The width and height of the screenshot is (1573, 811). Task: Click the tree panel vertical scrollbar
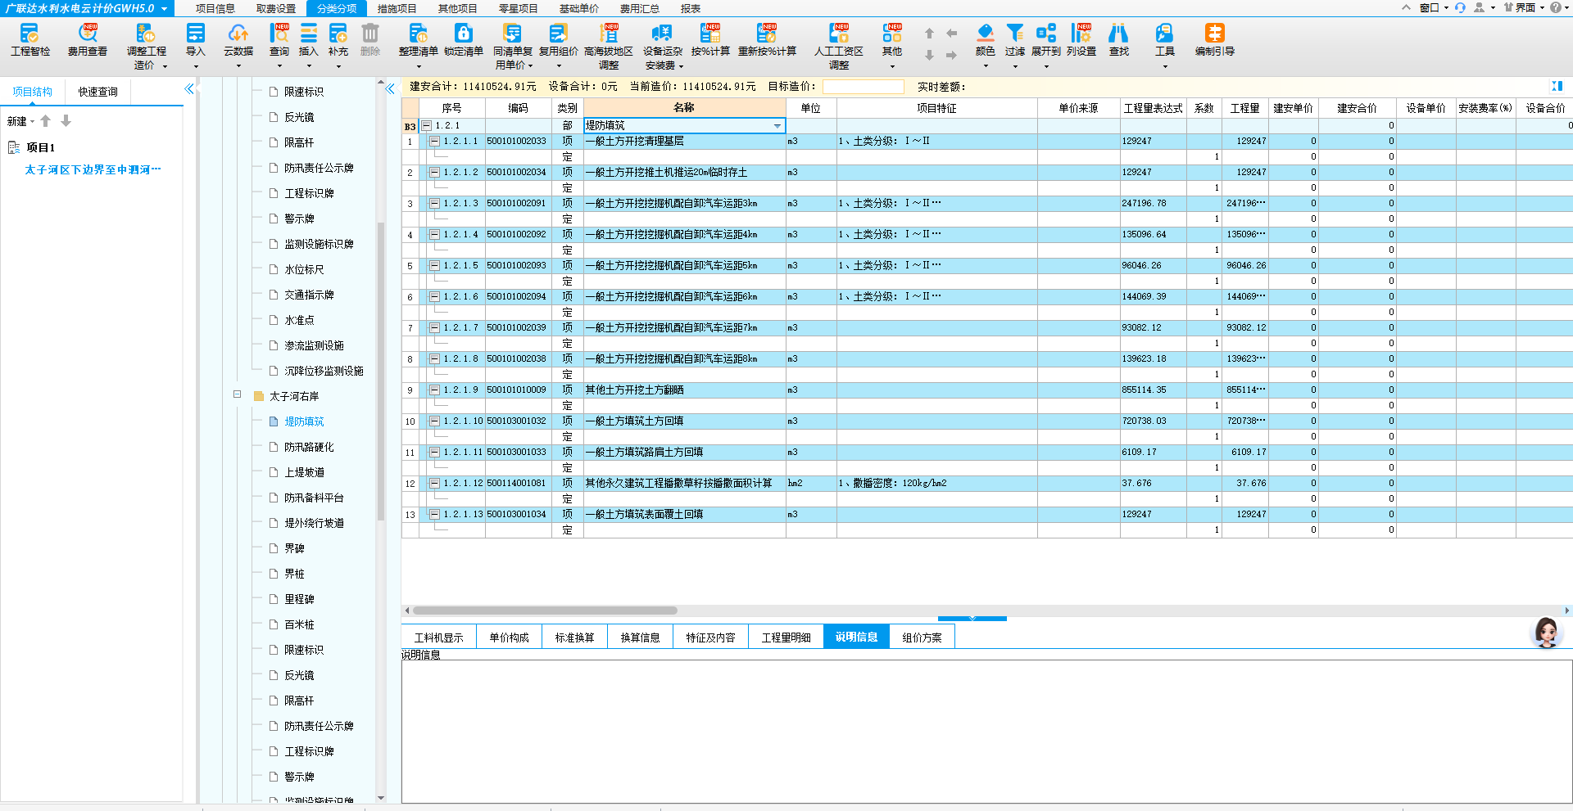coord(380,371)
